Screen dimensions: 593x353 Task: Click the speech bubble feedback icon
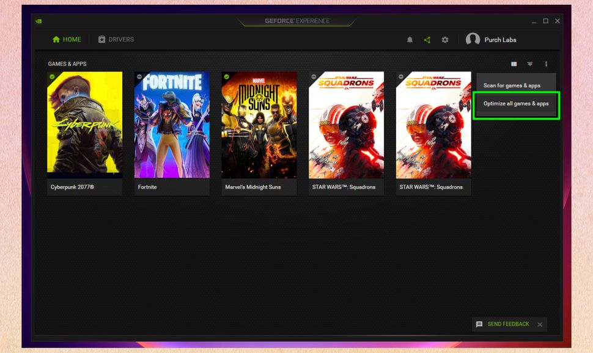pos(479,324)
